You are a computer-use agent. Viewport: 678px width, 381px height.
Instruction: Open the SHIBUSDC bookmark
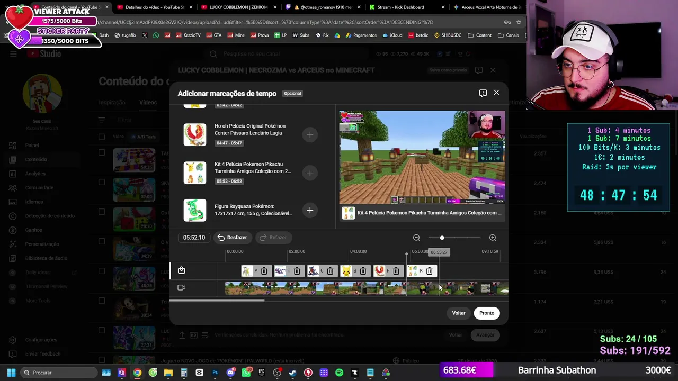click(x=448, y=35)
